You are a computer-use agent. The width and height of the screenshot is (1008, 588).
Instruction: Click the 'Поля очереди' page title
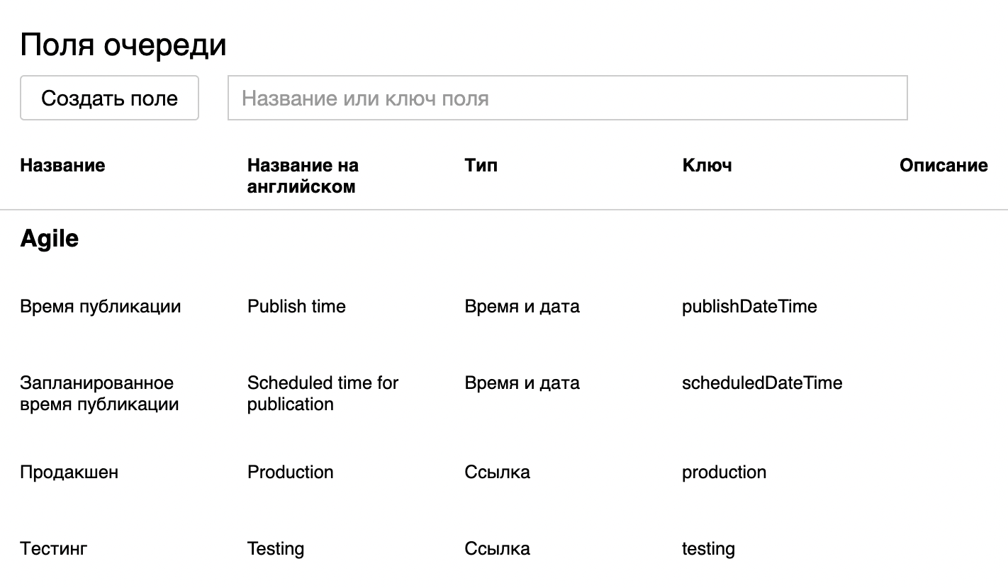123,45
